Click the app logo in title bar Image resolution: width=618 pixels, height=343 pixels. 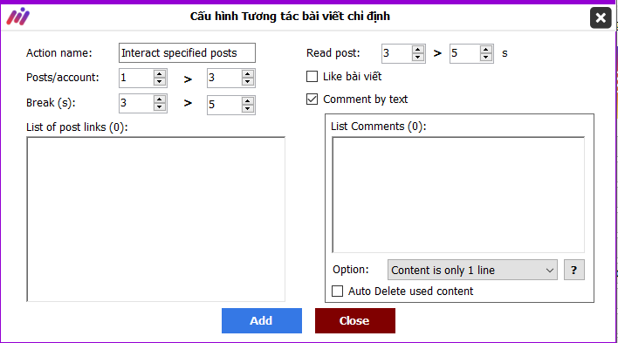pos(17,17)
